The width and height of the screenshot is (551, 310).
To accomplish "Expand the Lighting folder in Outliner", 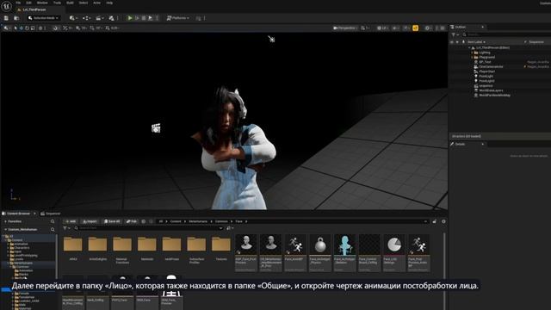I will (x=472, y=53).
